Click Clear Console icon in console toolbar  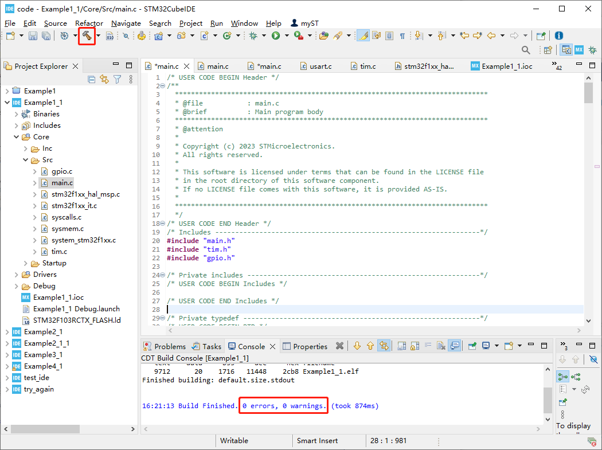pos(441,346)
